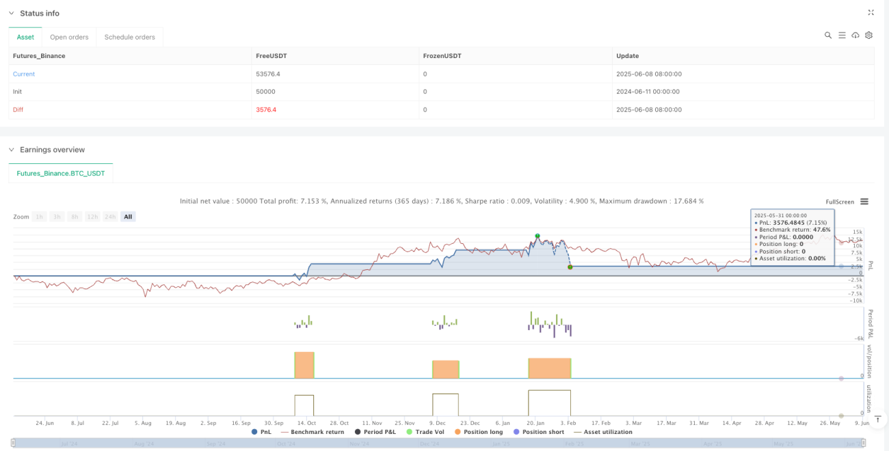Select the Futures_Binance.BTC_USDT tab
Screen dimensions: 889x451
[x=61, y=174]
